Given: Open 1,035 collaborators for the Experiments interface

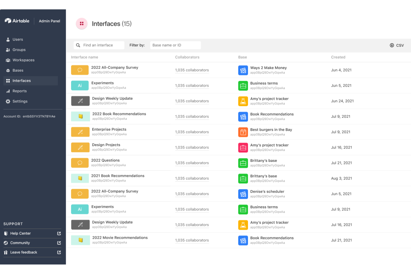Looking at the screenshot, I should (x=192, y=86).
